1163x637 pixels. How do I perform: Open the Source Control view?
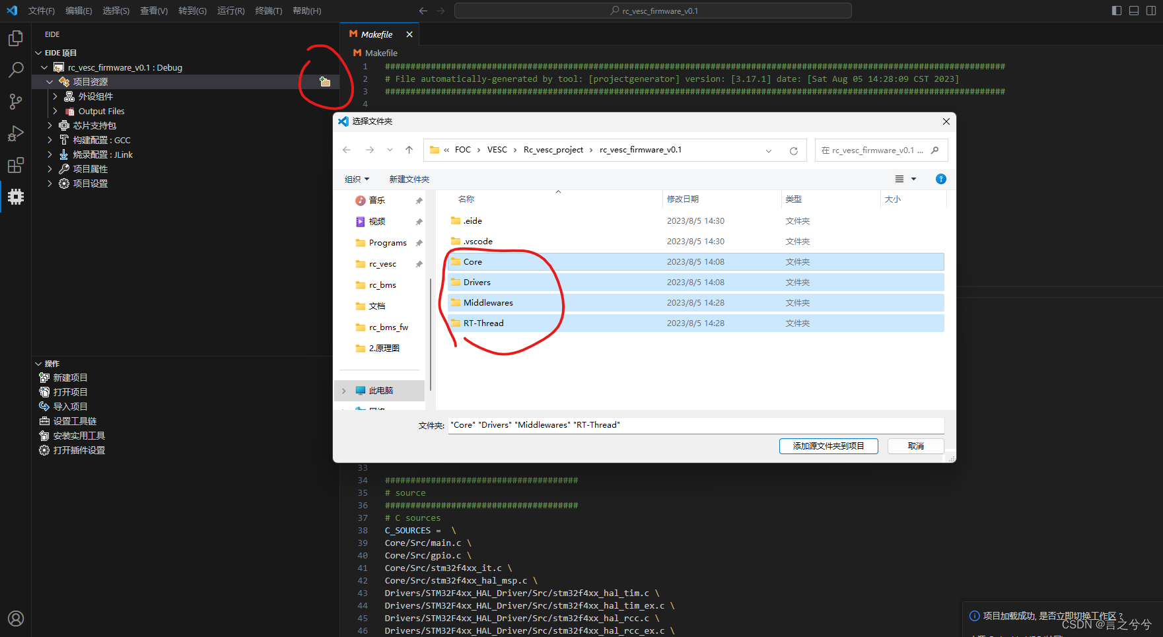(15, 101)
